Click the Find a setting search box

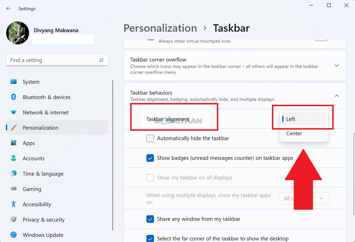(x=57, y=60)
